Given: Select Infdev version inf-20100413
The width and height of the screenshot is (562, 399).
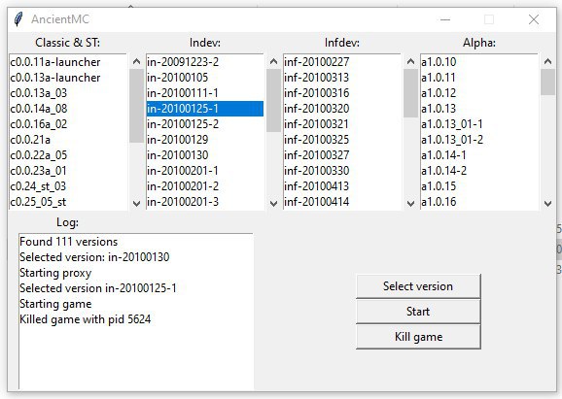Looking at the screenshot, I should 342,186.
